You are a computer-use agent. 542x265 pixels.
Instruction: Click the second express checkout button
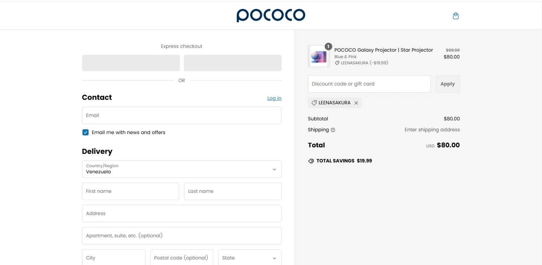[x=233, y=63]
